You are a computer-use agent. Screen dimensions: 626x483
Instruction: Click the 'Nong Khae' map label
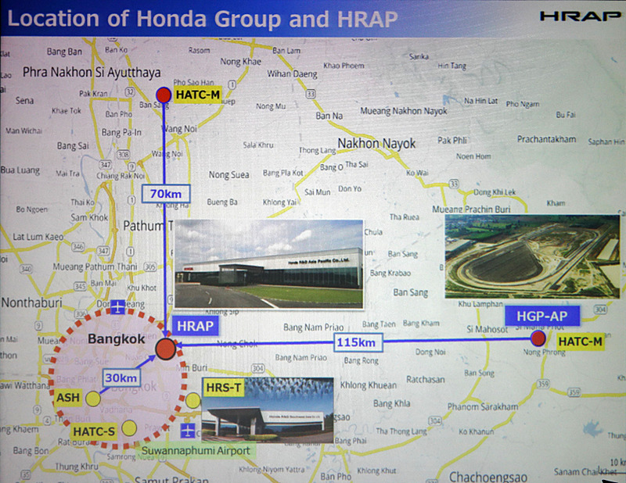tap(241, 62)
